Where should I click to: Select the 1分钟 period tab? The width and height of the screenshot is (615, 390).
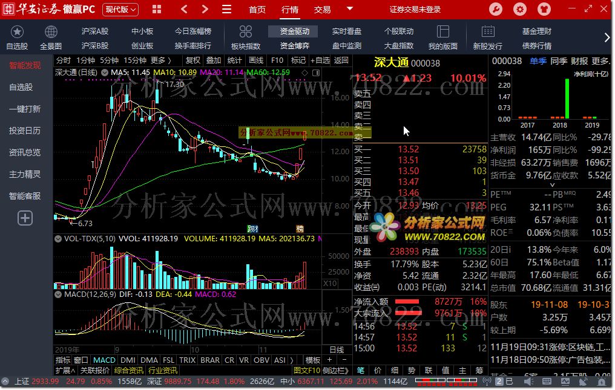[x=85, y=60]
